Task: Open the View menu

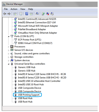Action: 23,9
